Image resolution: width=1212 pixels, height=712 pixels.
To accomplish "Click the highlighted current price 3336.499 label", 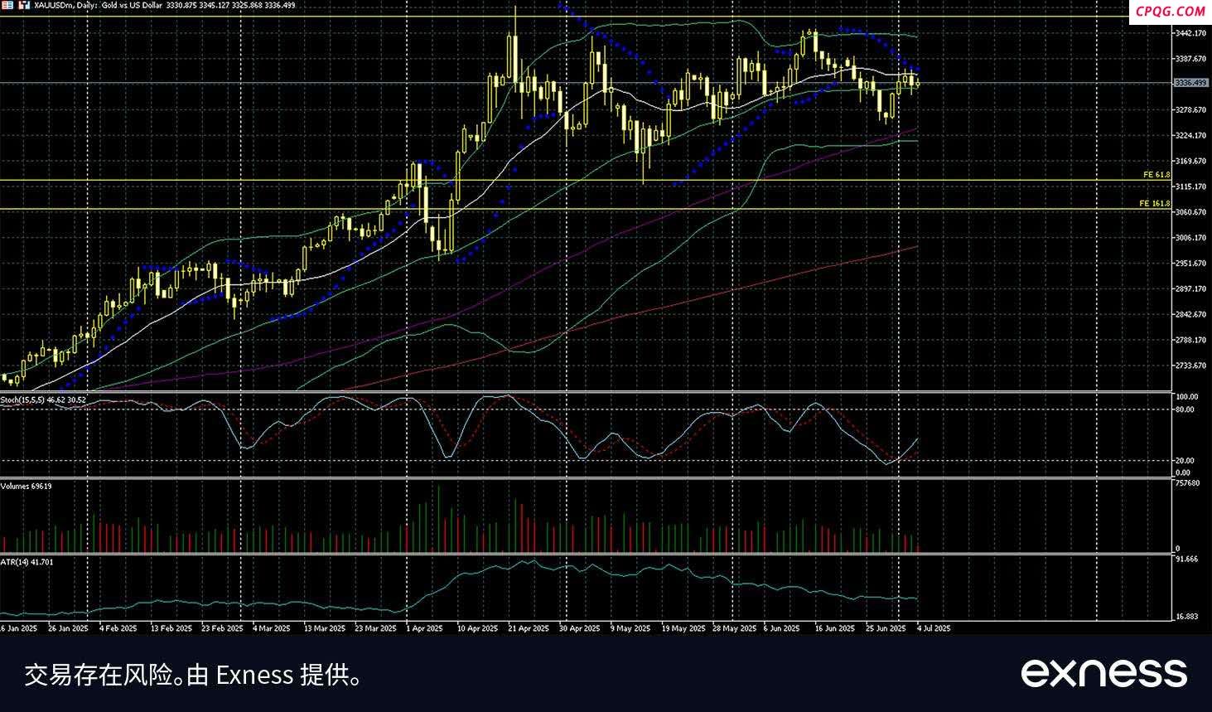I will point(1190,83).
